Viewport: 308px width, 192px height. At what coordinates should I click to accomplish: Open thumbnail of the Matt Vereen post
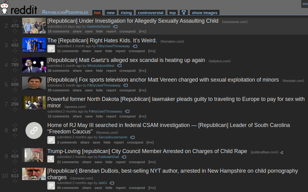pos(34,83)
